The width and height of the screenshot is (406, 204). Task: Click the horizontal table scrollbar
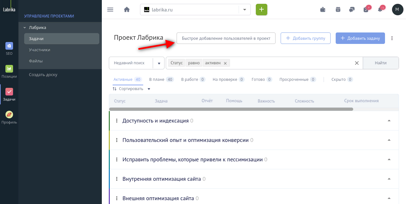pos(231,109)
